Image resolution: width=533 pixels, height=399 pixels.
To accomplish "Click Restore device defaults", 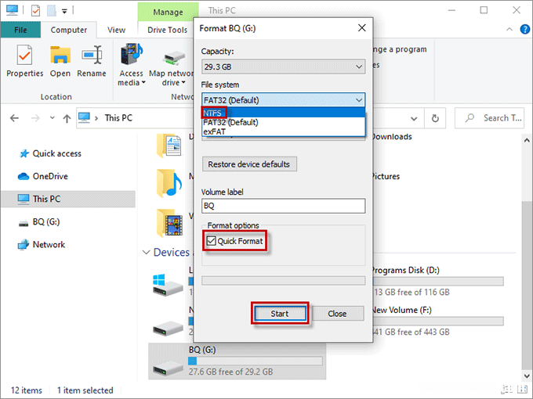I will point(249,164).
